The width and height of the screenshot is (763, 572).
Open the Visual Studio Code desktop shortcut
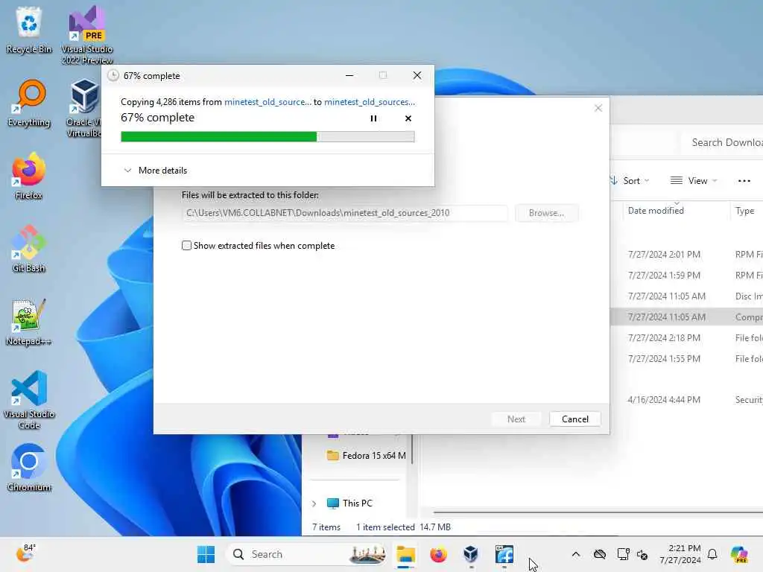pos(29,400)
